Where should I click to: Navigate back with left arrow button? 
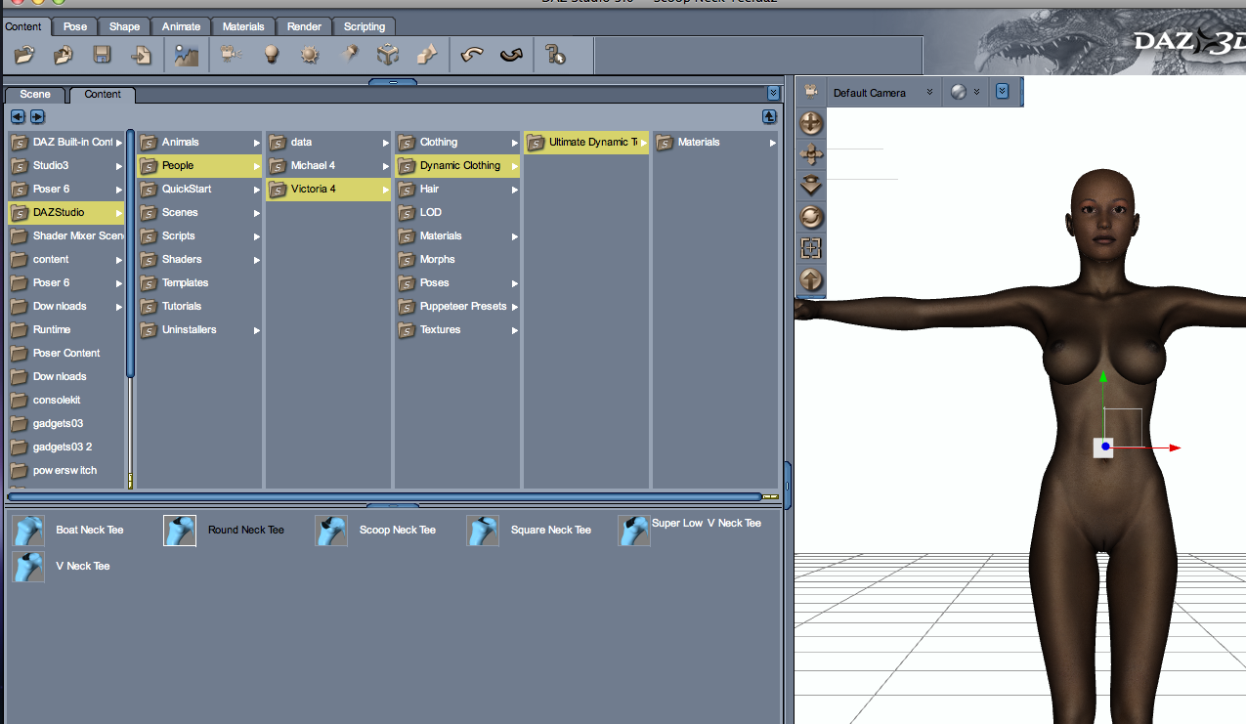click(18, 117)
